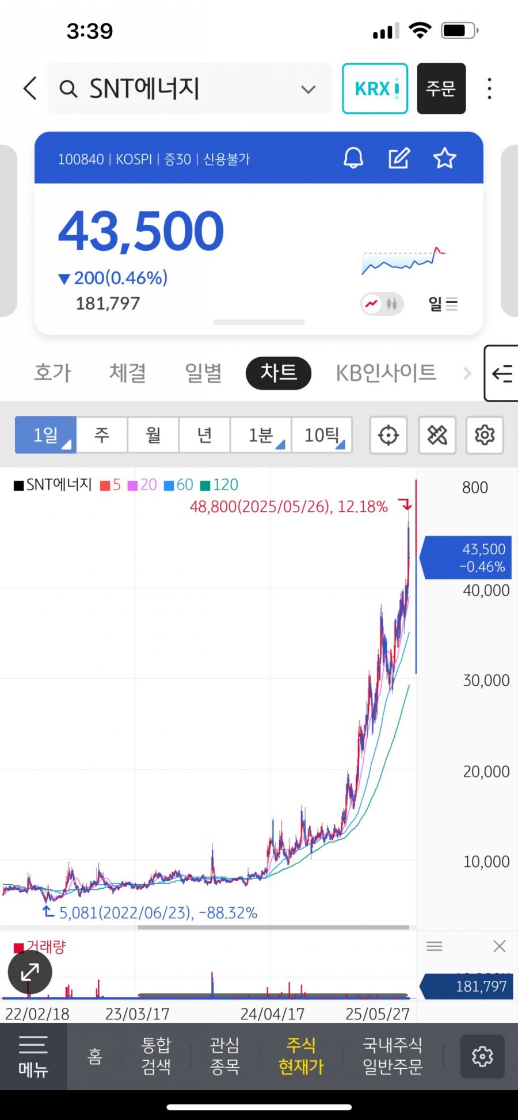518x1120 pixels.
Task: Open 통합검색 in bottom bar
Action: tap(156, 1056)
